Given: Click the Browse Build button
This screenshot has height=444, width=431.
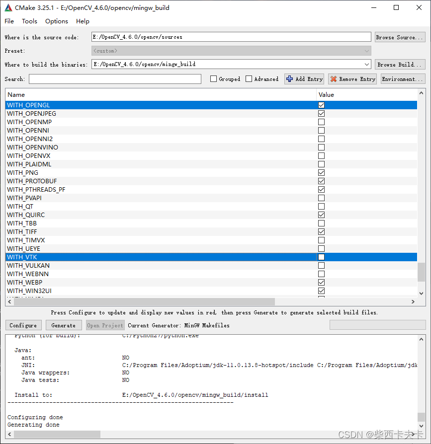Looking at the screenshot, I should 400,64.
